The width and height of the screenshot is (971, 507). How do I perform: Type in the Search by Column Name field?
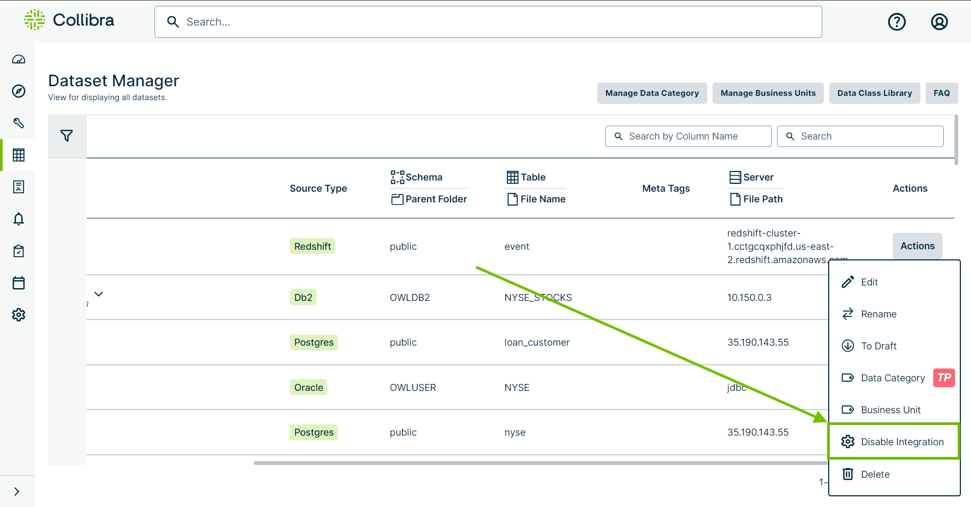tap(688, 136)
